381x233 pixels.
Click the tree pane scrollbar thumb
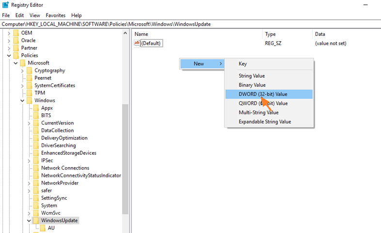pyautogui.click(x=125, y=159)
